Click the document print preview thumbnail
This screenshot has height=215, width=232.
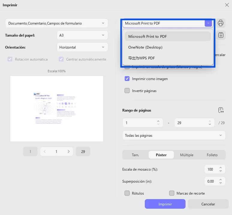57,109
